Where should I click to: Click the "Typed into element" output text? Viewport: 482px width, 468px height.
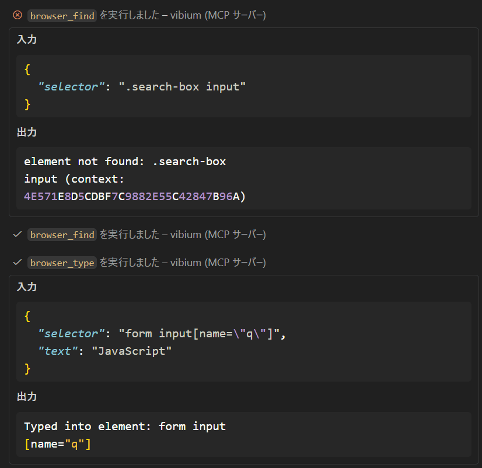[89, 426]
